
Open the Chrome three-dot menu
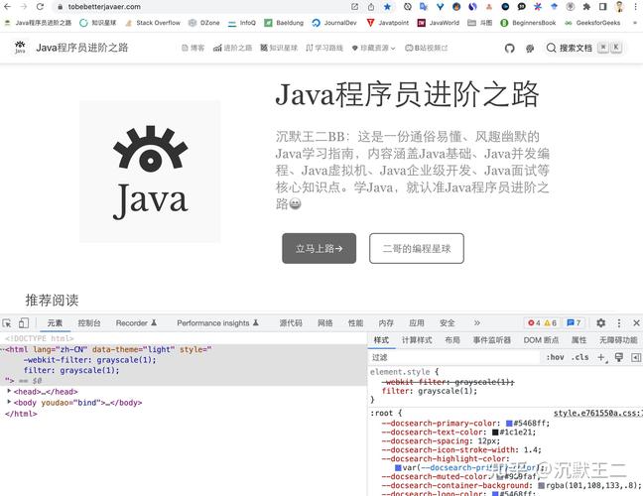[635, 7]
